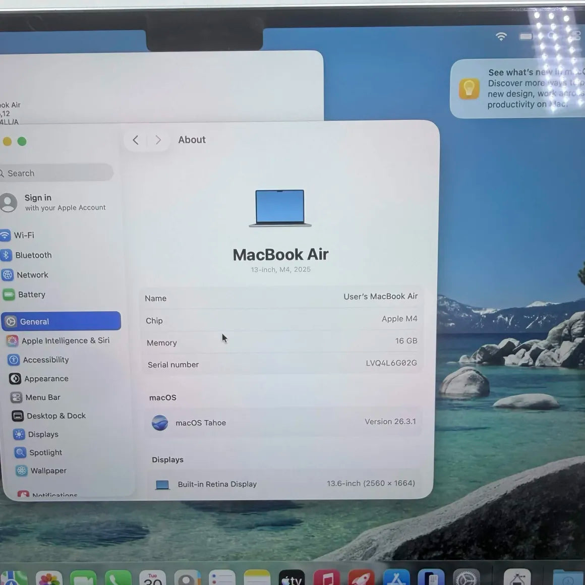Click the green zoom button of Settings
This screenshot has height=585, width=585.
22,141
